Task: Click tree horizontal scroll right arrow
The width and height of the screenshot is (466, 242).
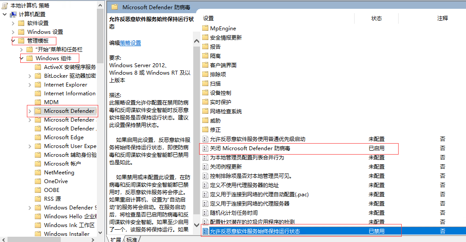Action: [93, 239]
